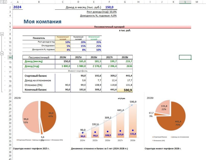Click the 2026г bar labeled 309,2

point(108,129)
